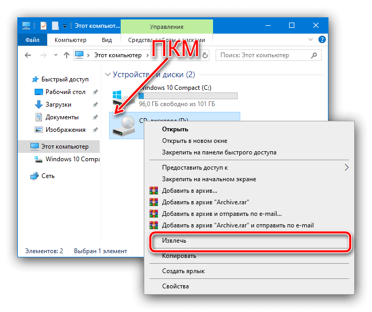Open Загрузки in navigation pane
Image resolution: width=372 pixels, height=312 pixels.
[x=58, y=105]
